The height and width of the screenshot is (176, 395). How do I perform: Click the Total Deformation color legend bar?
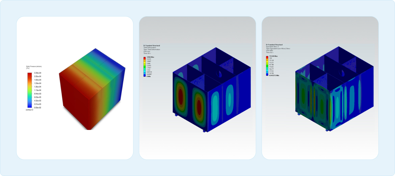[x=145, y=67]
